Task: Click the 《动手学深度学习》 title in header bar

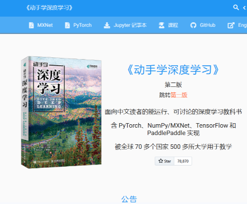Action: coord(49,8)
